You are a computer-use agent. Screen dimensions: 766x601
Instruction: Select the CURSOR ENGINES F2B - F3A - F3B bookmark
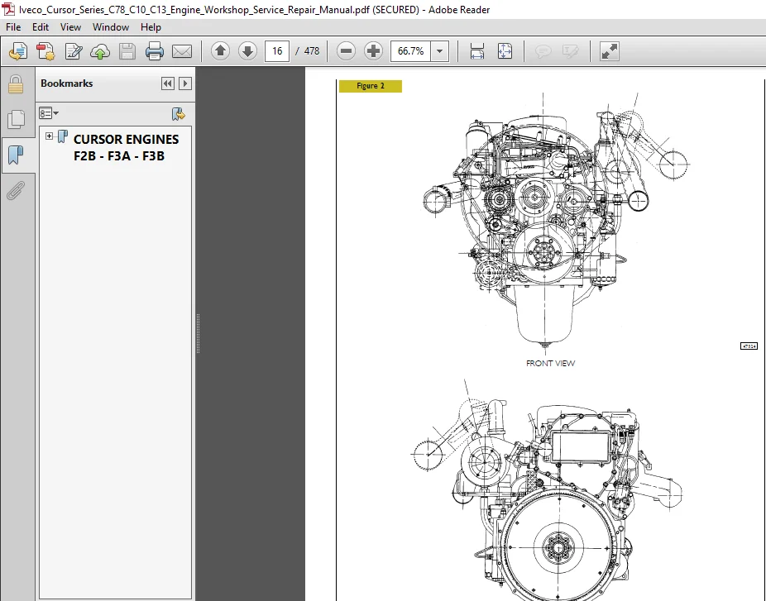pos(126,147)
